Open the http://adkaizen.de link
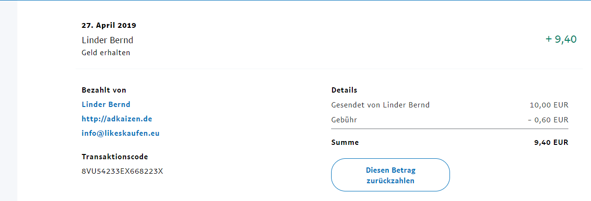 [x=117, y=119]
